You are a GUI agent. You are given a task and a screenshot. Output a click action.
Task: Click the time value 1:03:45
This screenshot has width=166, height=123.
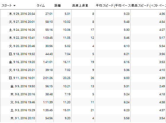click(48, 38)
